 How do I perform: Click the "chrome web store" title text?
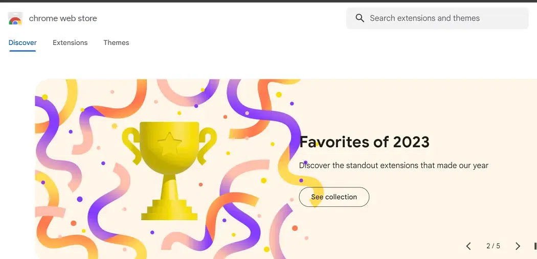pos(63,18)
